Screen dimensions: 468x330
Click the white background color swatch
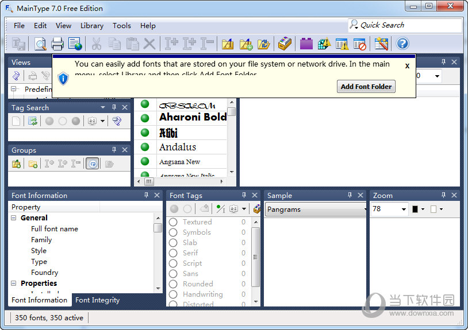coord(434,209)
